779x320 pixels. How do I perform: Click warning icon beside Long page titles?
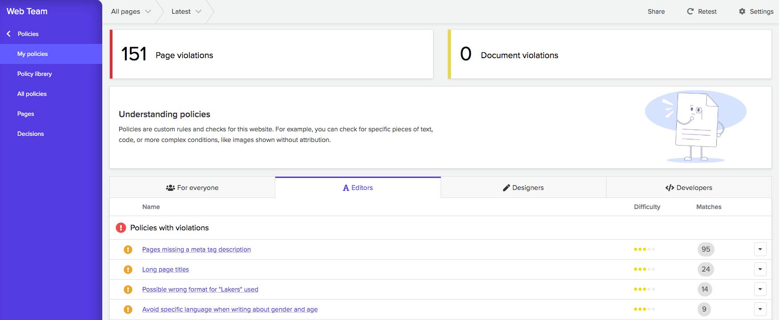(128, 269)
